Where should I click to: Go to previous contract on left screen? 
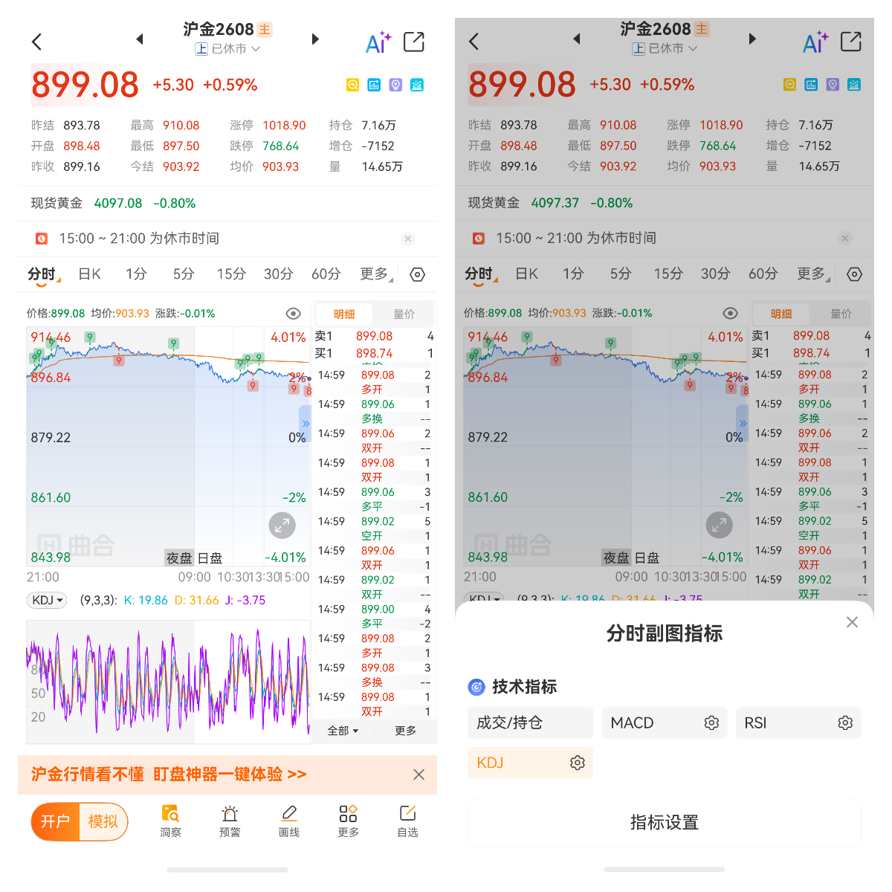[x=139, y=39]
